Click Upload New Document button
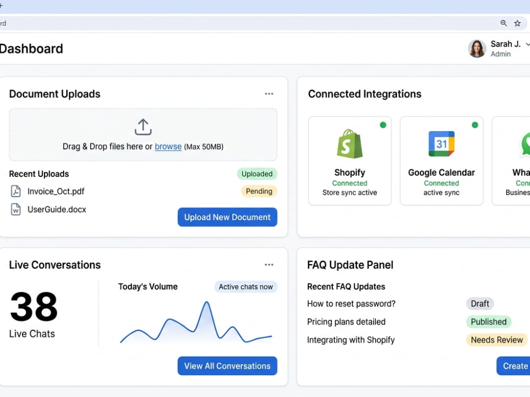 (227, 217)
